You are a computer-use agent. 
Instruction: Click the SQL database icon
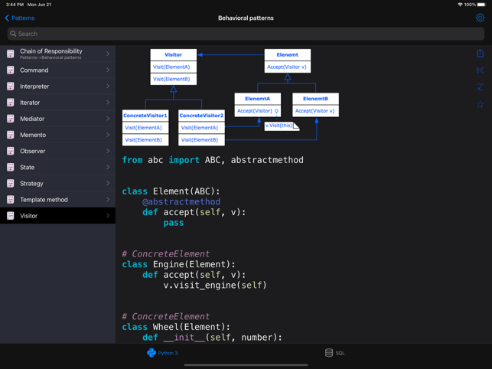329,353
